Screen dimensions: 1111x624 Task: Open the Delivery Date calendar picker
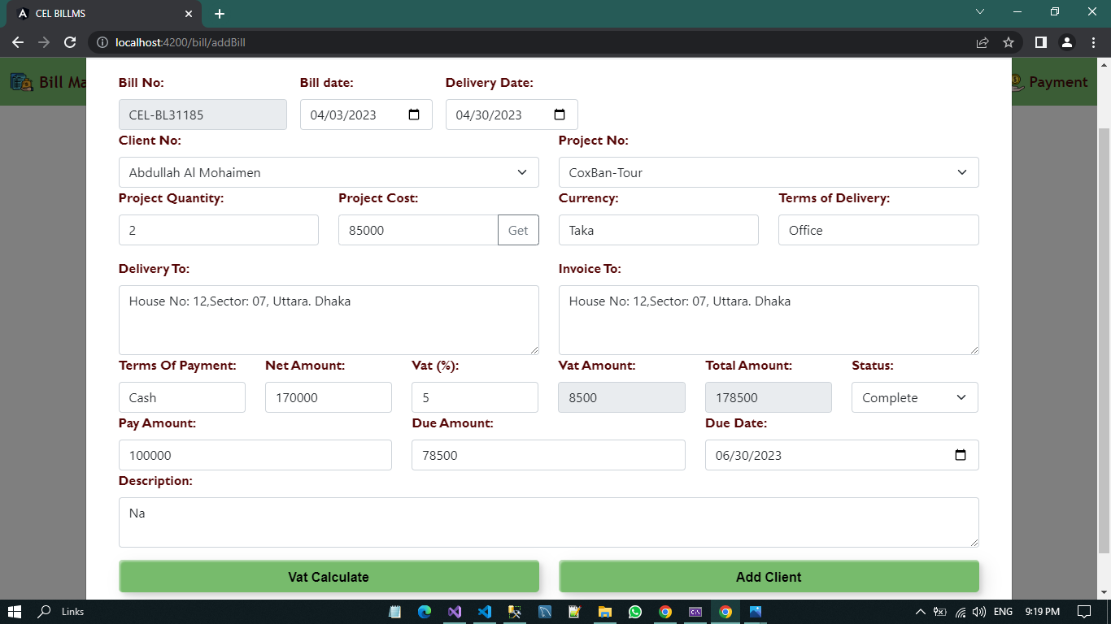click(560, 115)
